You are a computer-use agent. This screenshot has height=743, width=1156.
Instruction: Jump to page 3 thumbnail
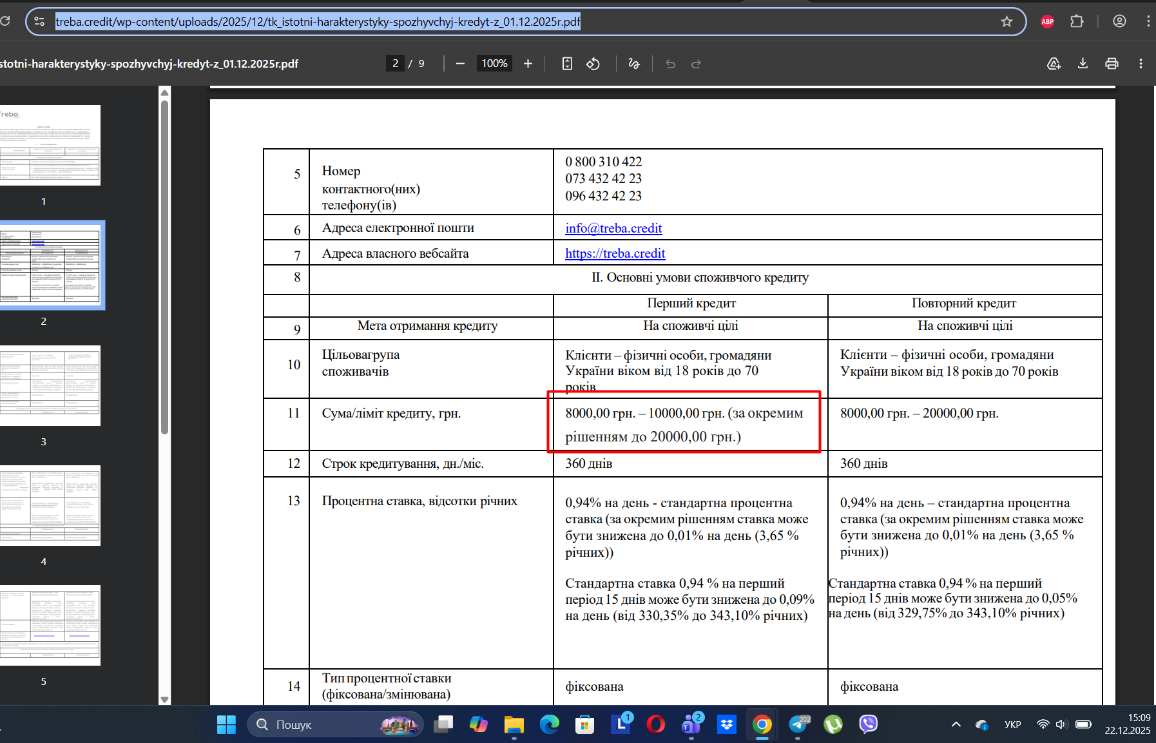pyautogui.click(x=50, y=385)
